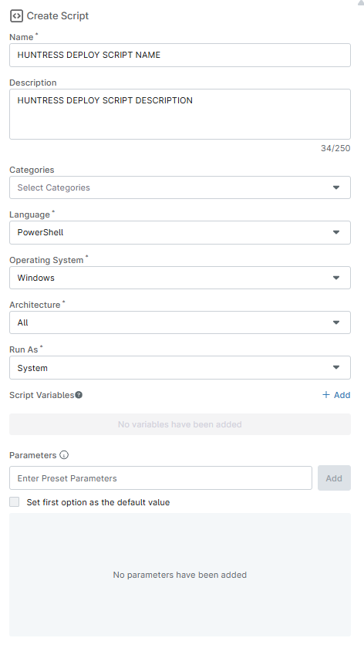Click the empty No parameters have been added panel
The width and height of the screenshot is (364, 648).
pos(180,575)
